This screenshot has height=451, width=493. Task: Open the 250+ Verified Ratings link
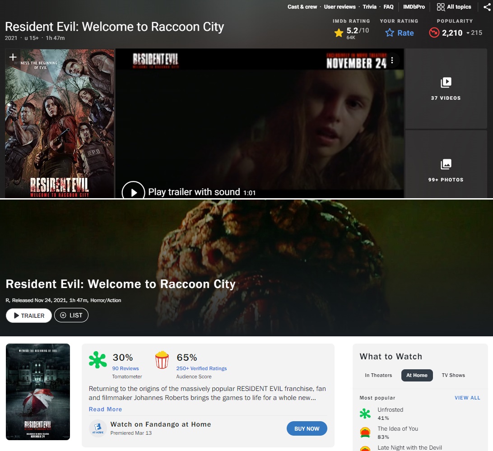click(x=201, y=368)
